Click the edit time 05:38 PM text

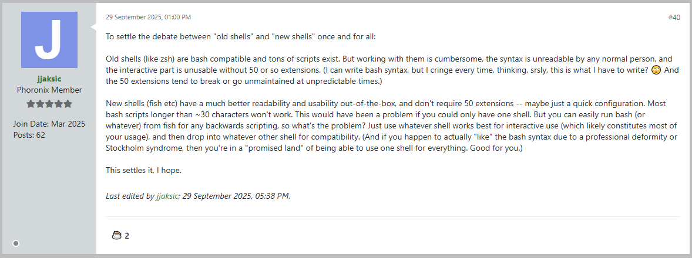point(273,196)
